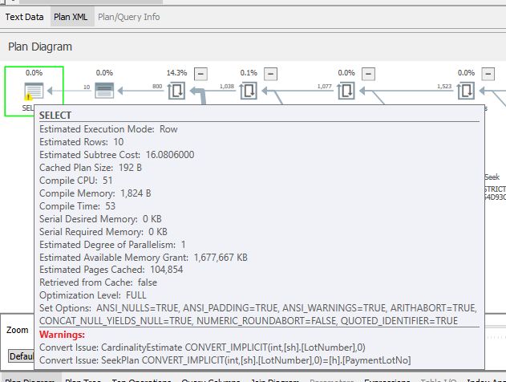
Task: Open the Join Diagram bottom tab
Action: point(275,380)
